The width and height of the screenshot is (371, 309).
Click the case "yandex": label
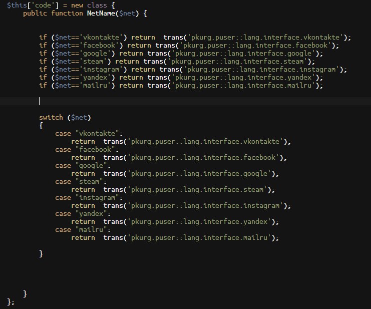click(83, 214)
